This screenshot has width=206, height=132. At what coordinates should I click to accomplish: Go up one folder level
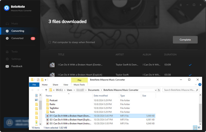coord(46,90)
